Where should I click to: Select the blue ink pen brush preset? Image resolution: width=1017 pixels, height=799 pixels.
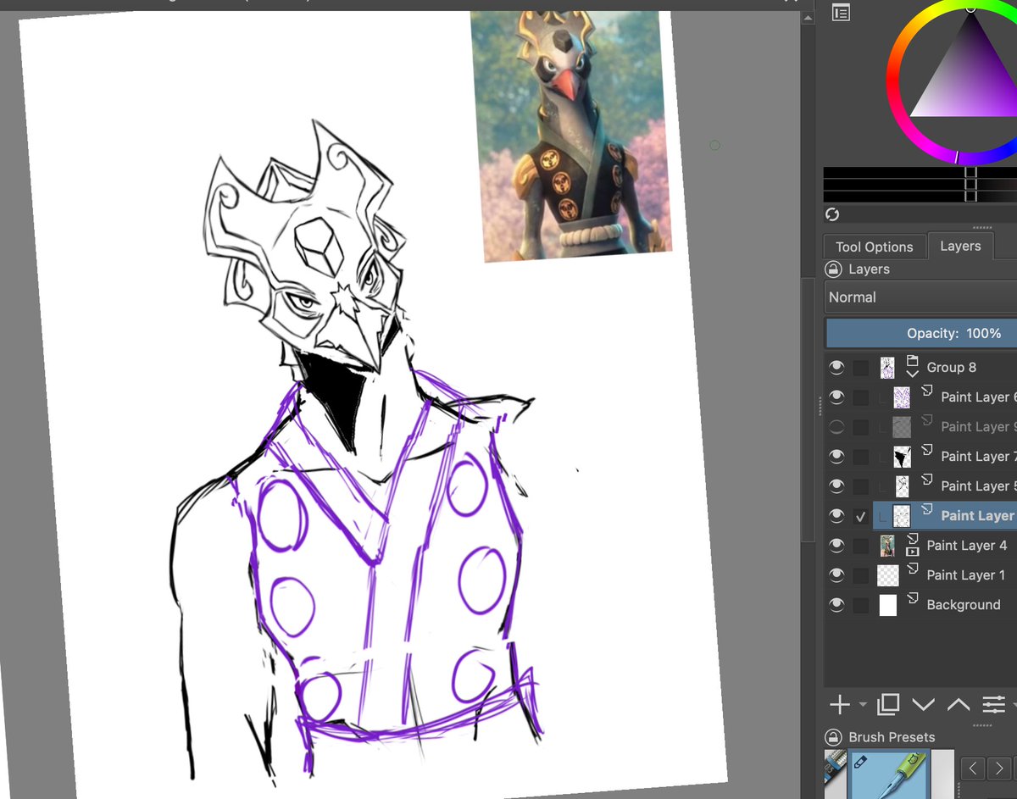tap(890, 774)
